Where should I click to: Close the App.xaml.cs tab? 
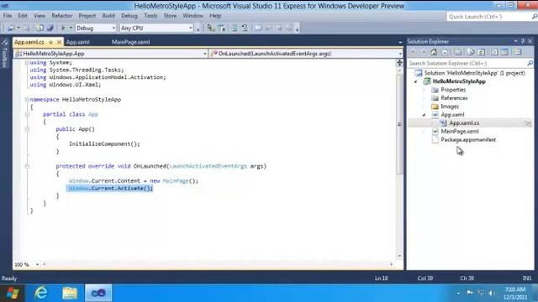click(59, 42)
